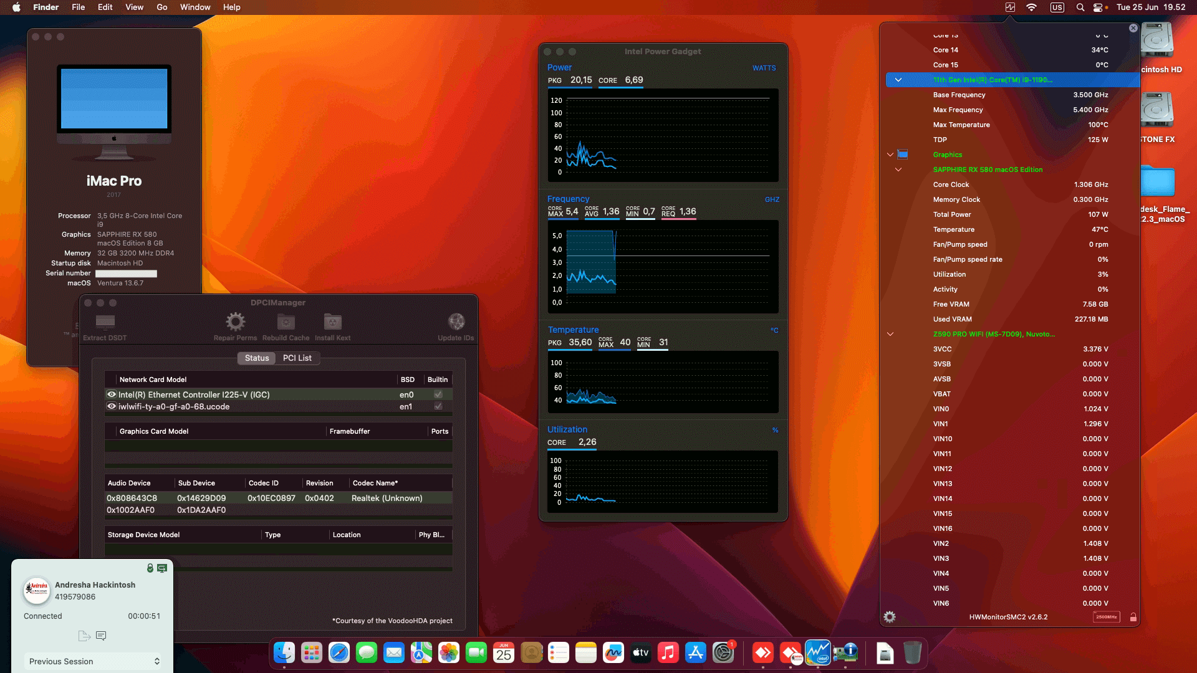Open Intel Power Gadget from the Dock
1197x673 pixels.
click(x=818, y=652)
